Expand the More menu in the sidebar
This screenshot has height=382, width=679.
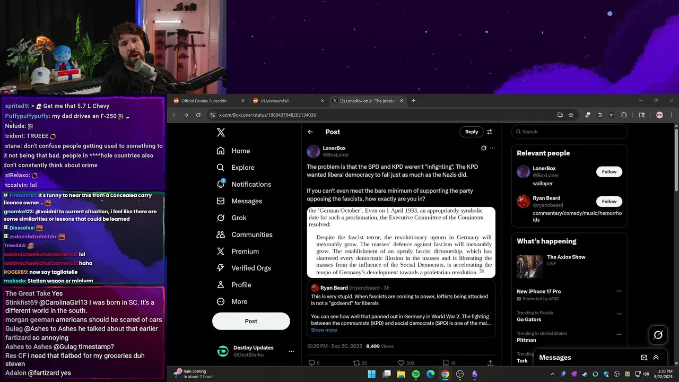[232, 301]
